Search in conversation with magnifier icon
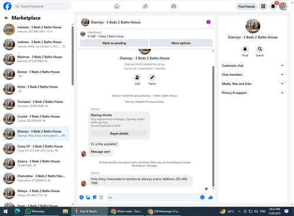The image size is (294, 216). click(x=260, y=49)
